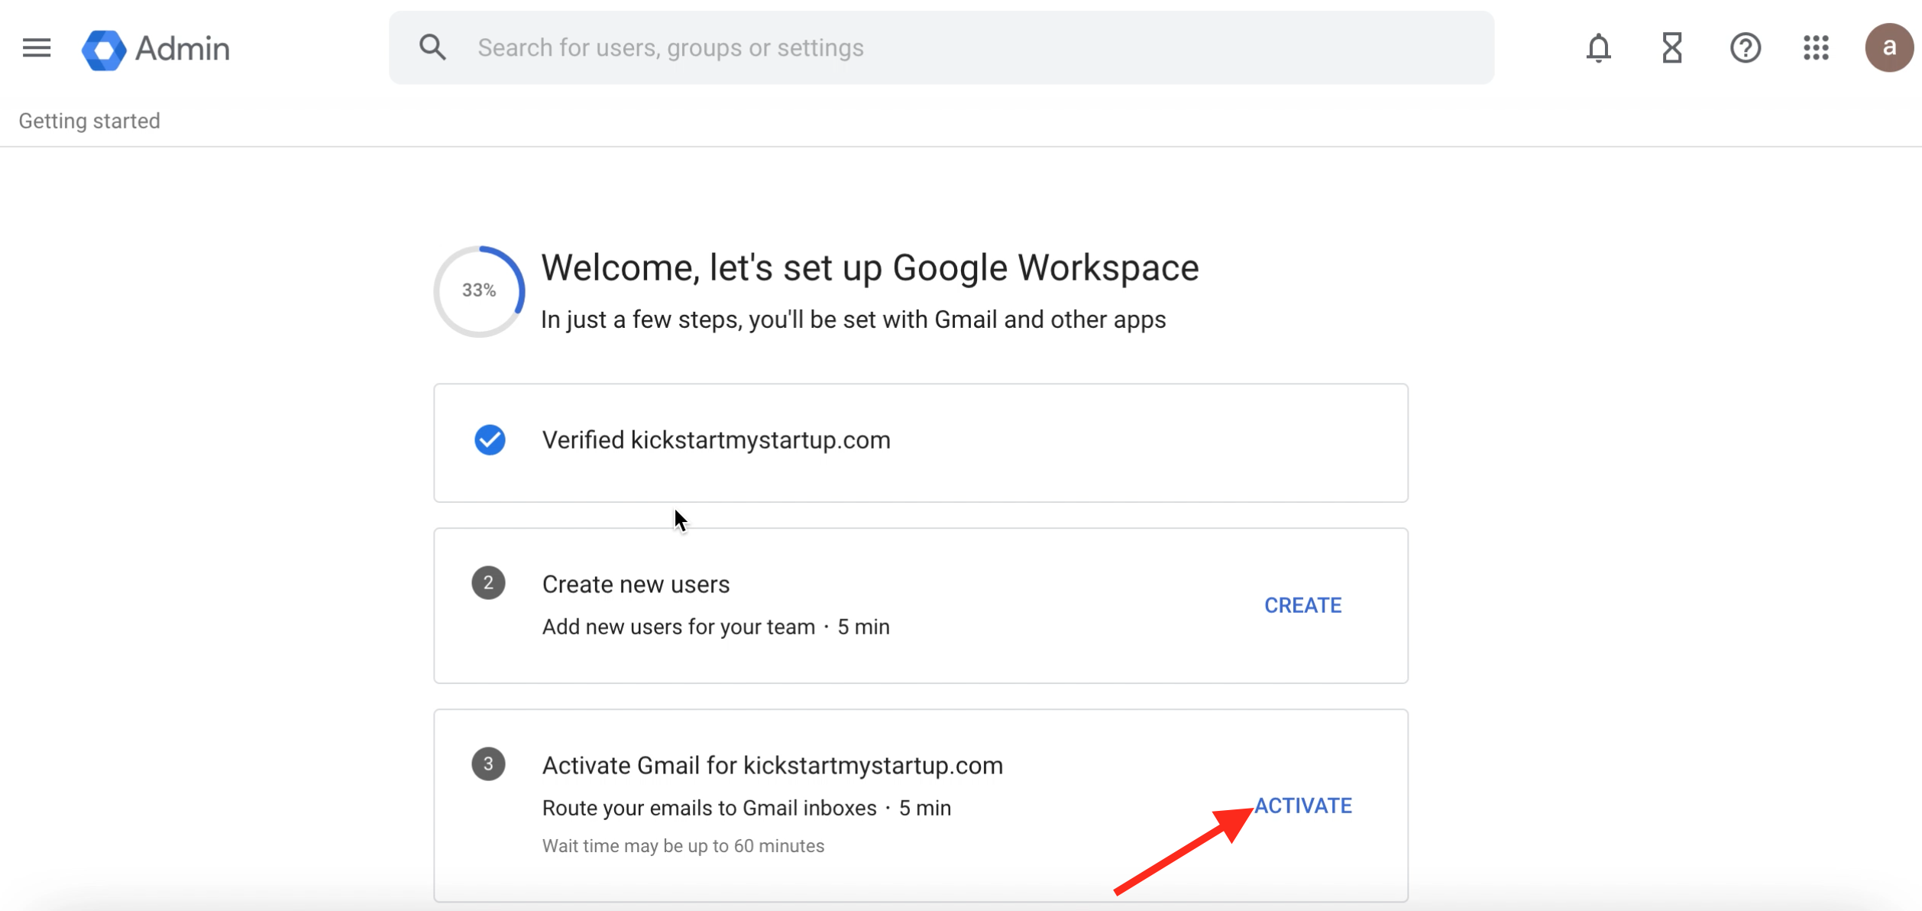1922x911 pixels.
Task: Click the "Admin" wordmark text
Action: [x=183, y=49]
